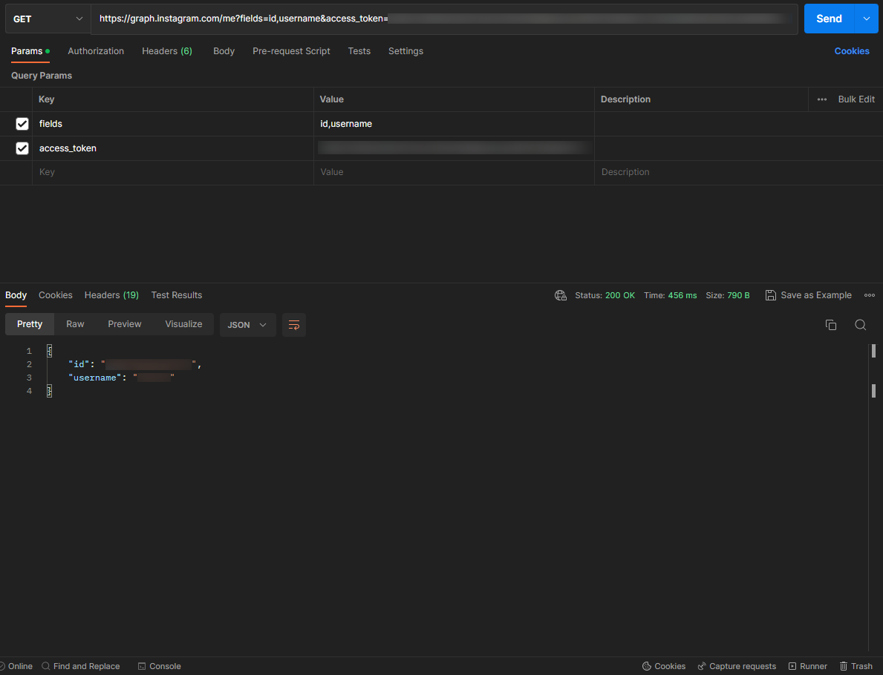Open Trash in status bar
Image resolution: width=883 pixels, height=675 pixels.
[856, 666]
